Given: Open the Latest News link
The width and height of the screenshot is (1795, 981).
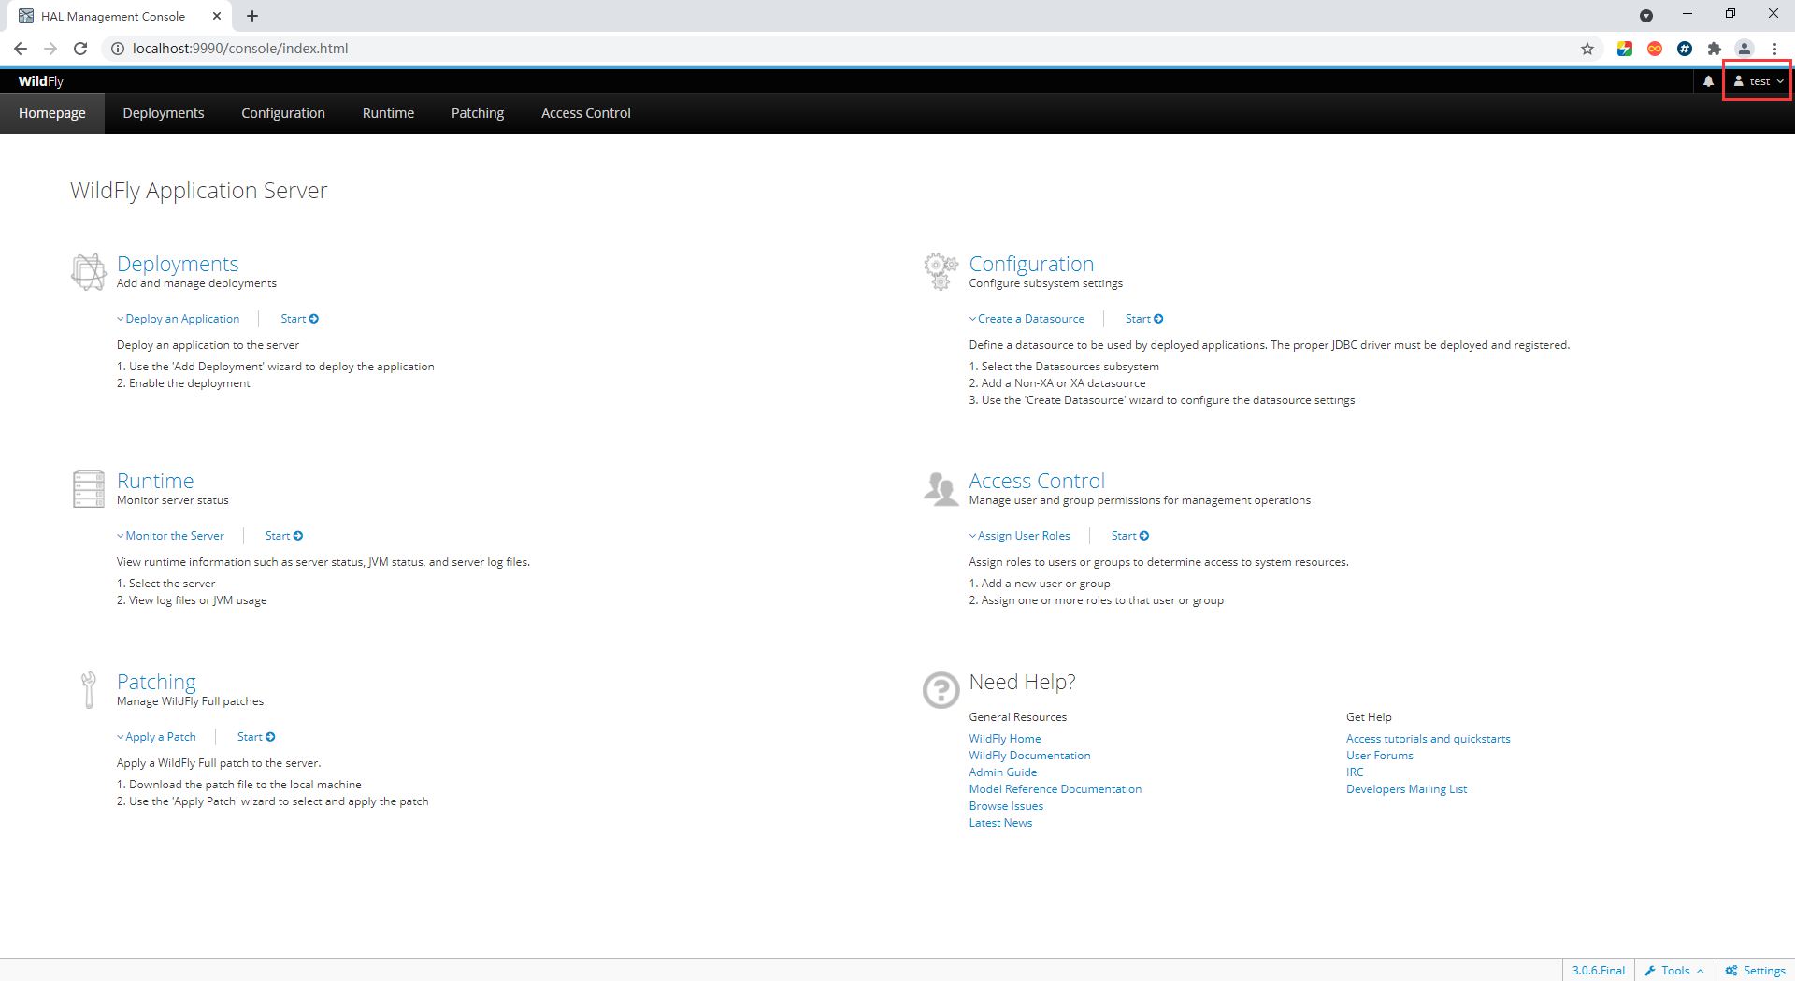Looking at the screenshot, I should click(1000, 823).
